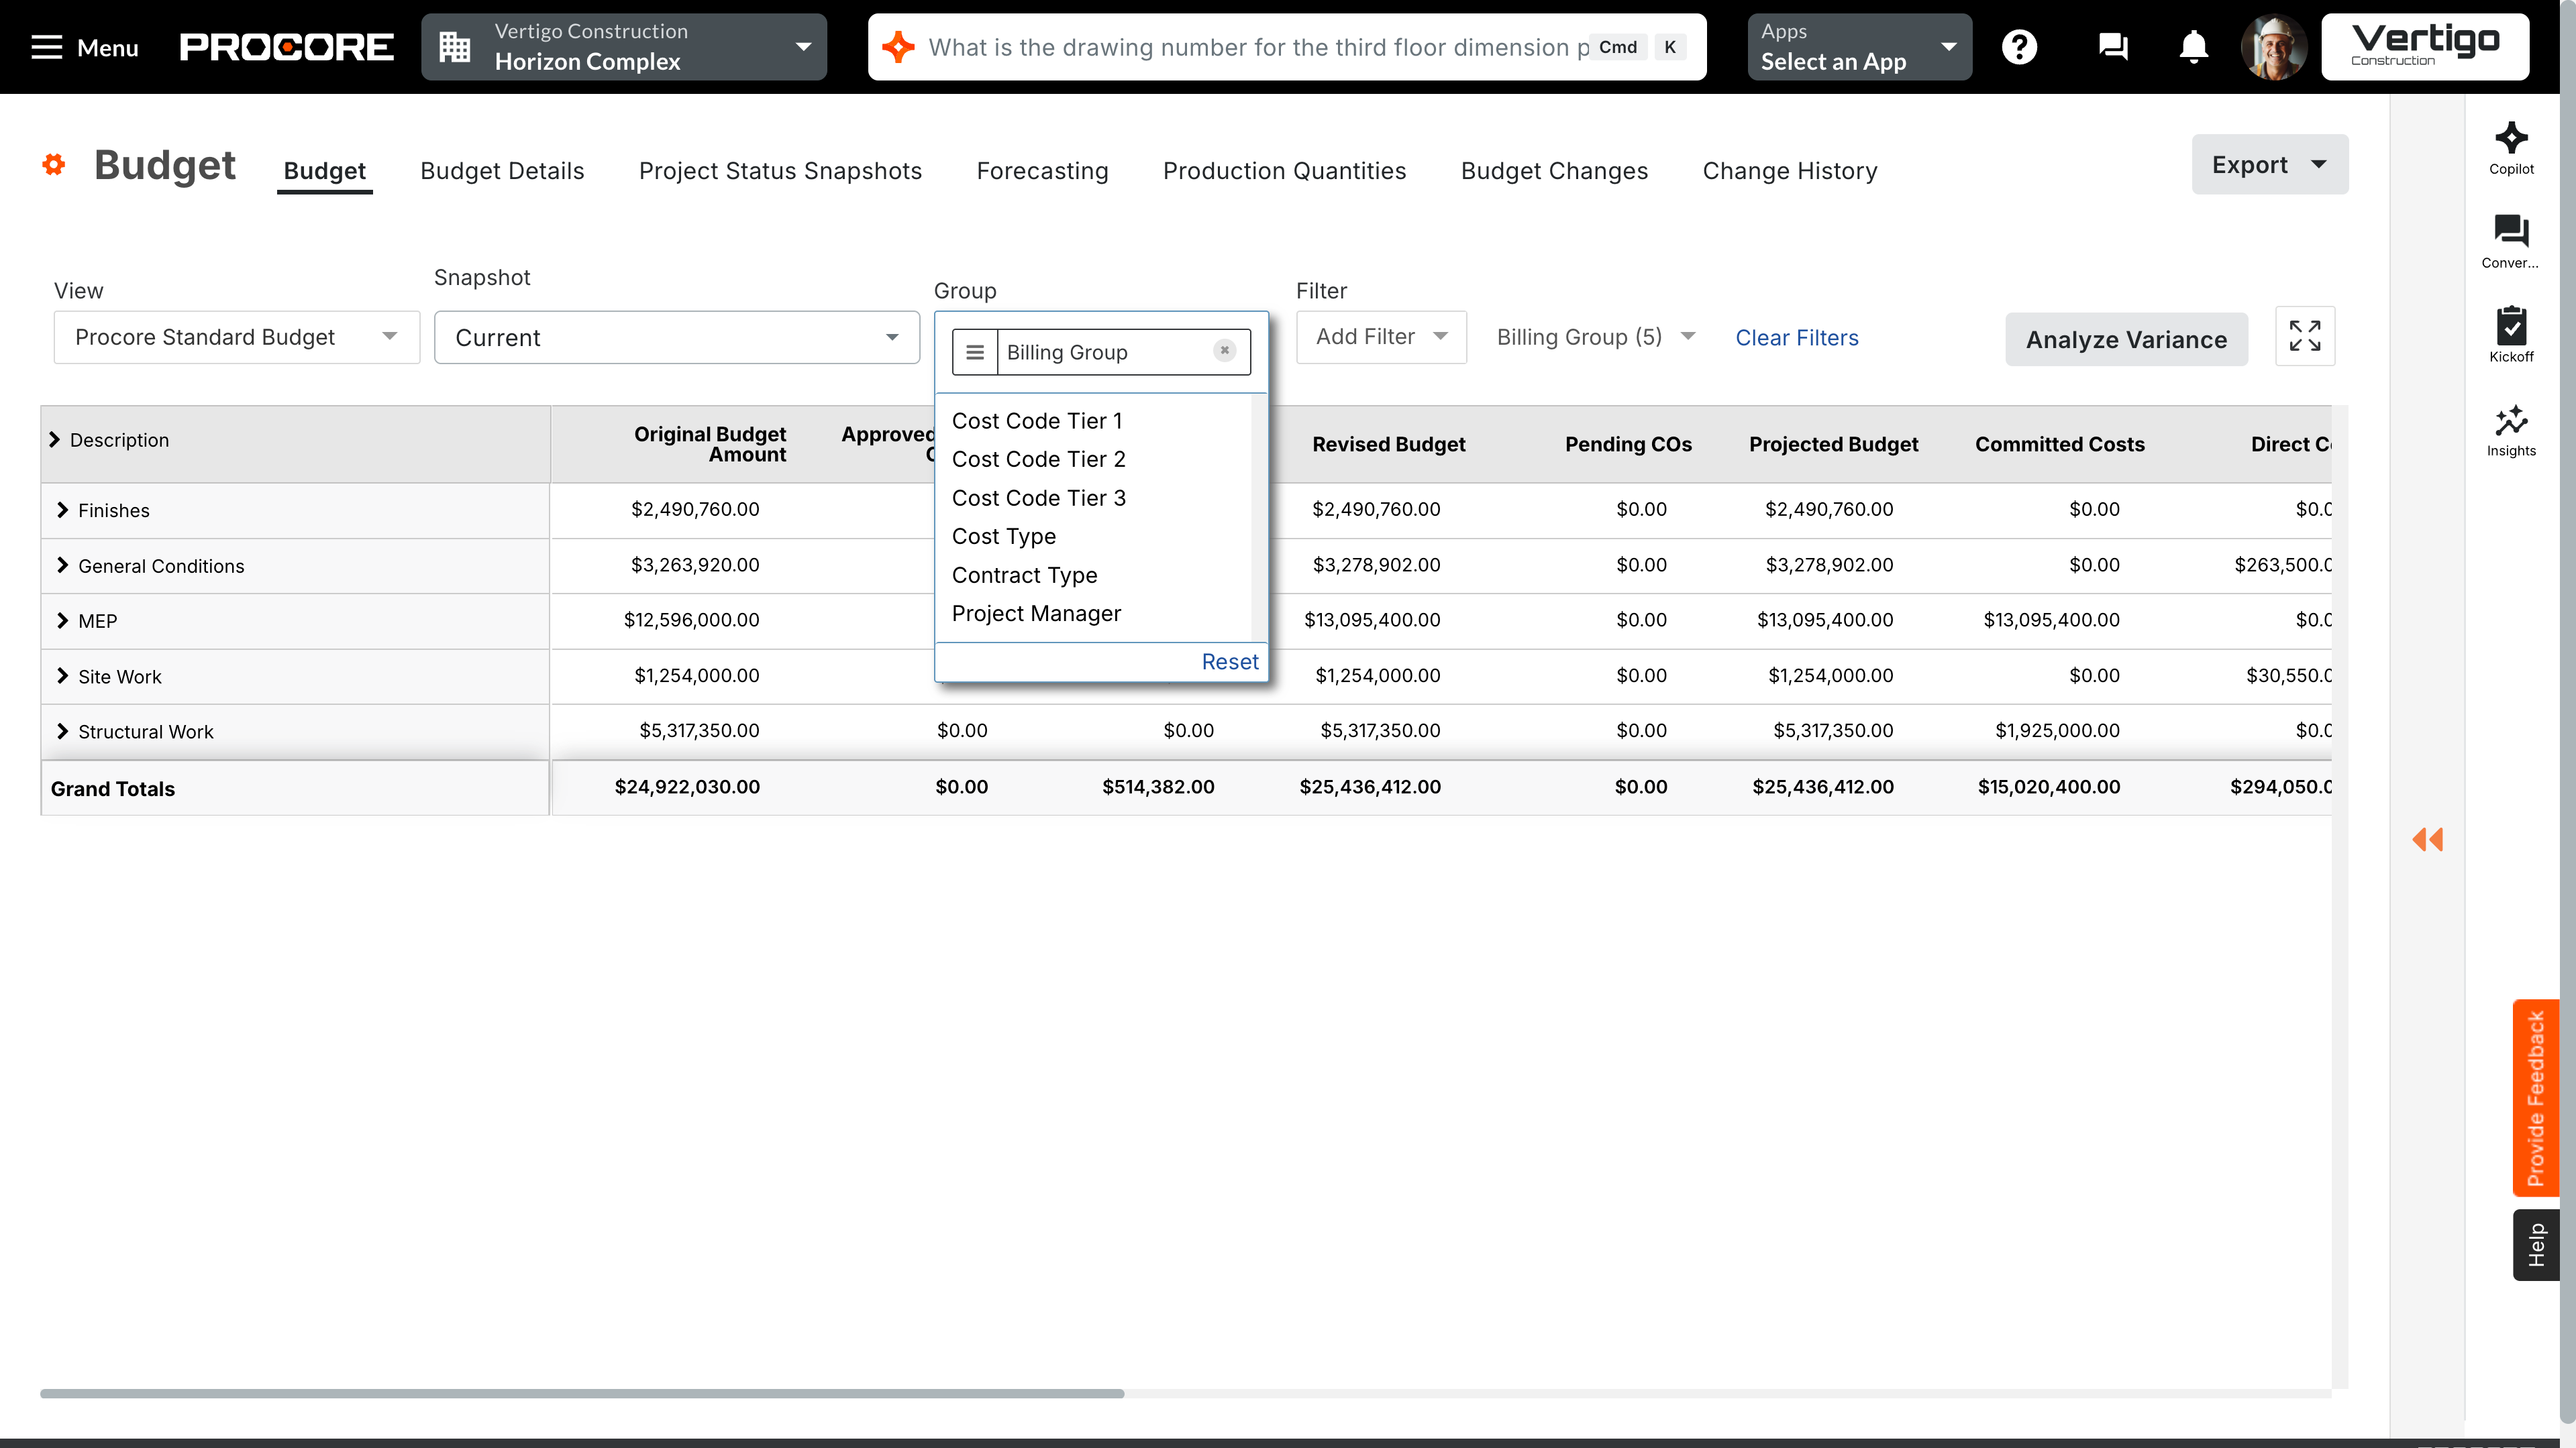The height and width of the screenshot is (1448, 2576).
Task: Open Vertigo Construction project selector dropdown
Action: [x=624, y=47]
